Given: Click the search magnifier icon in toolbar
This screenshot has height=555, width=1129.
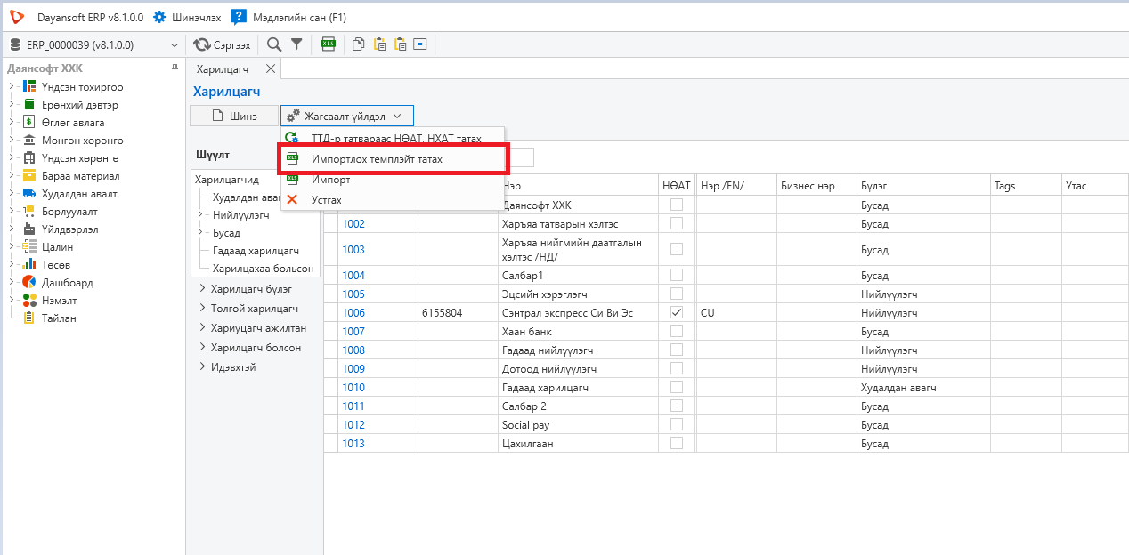Looking at the screenshot, I should [274, 44].
